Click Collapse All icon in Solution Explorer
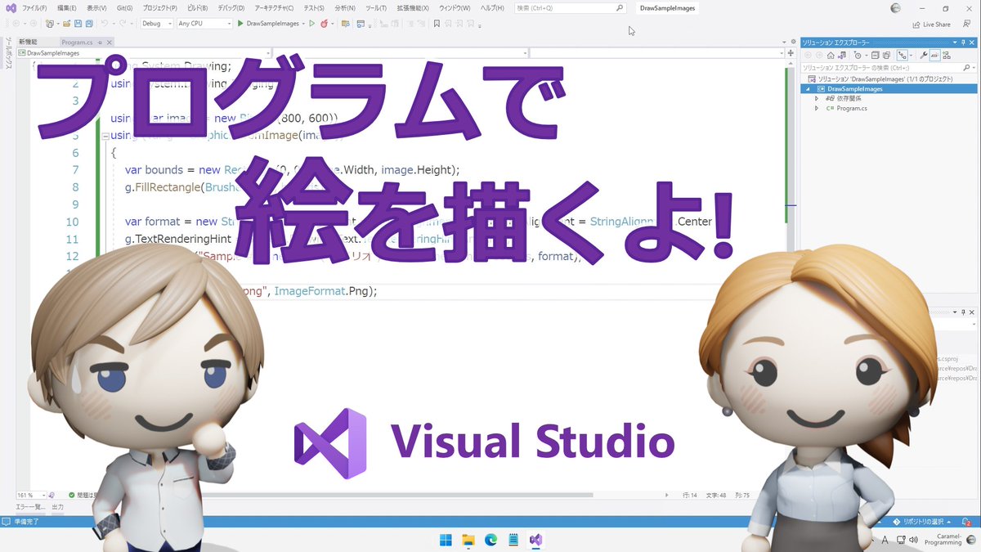981x552 pixels. tap(876, 56)
